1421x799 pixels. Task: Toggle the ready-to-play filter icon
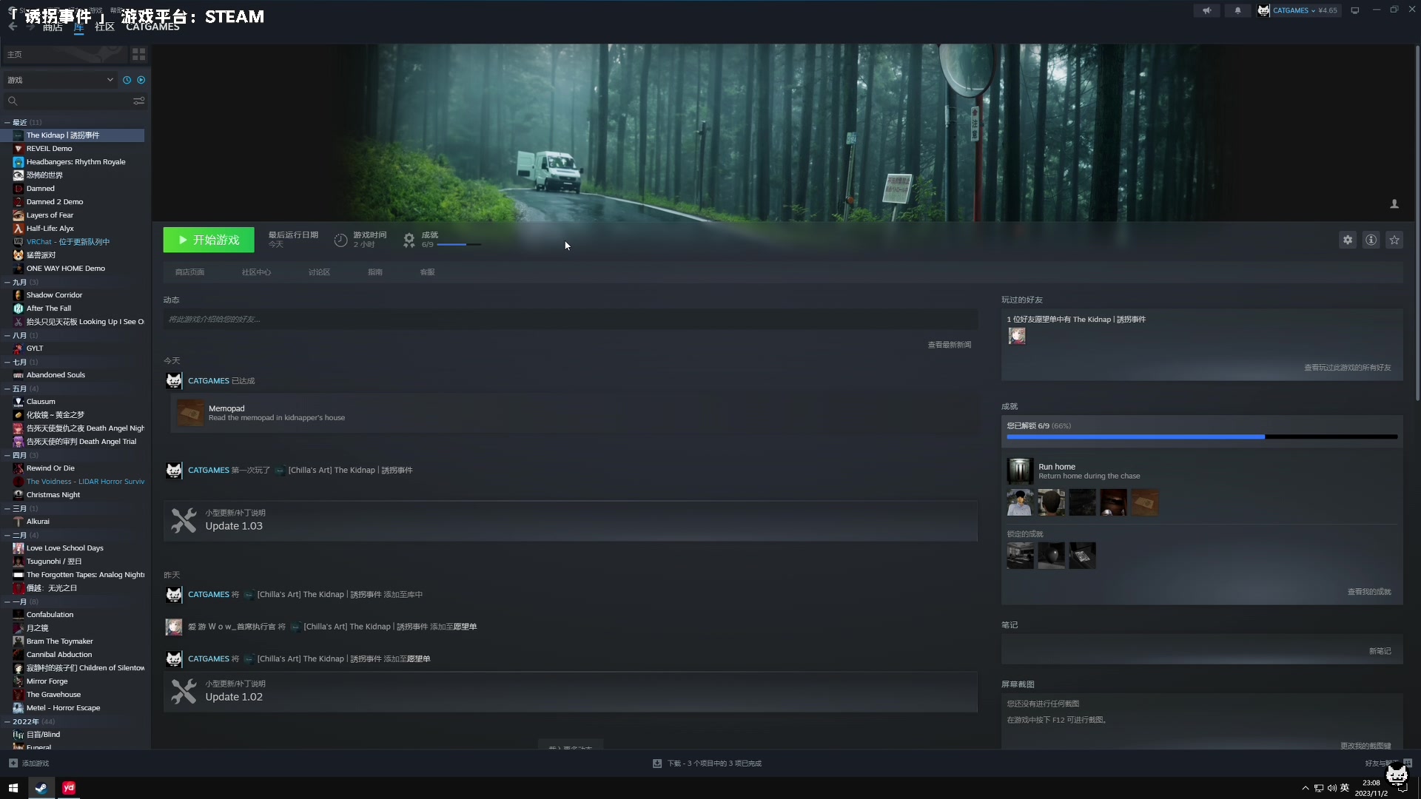141,80
